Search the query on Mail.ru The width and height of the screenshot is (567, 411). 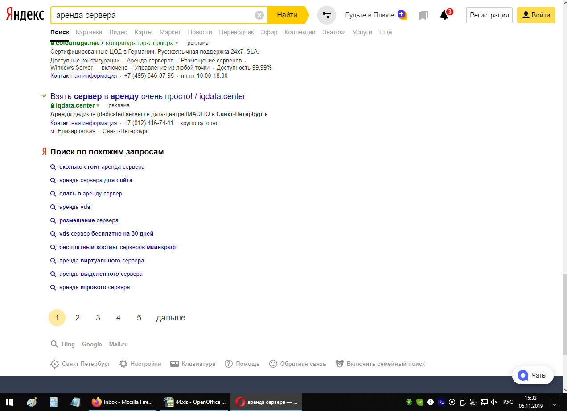pos(119,344)
